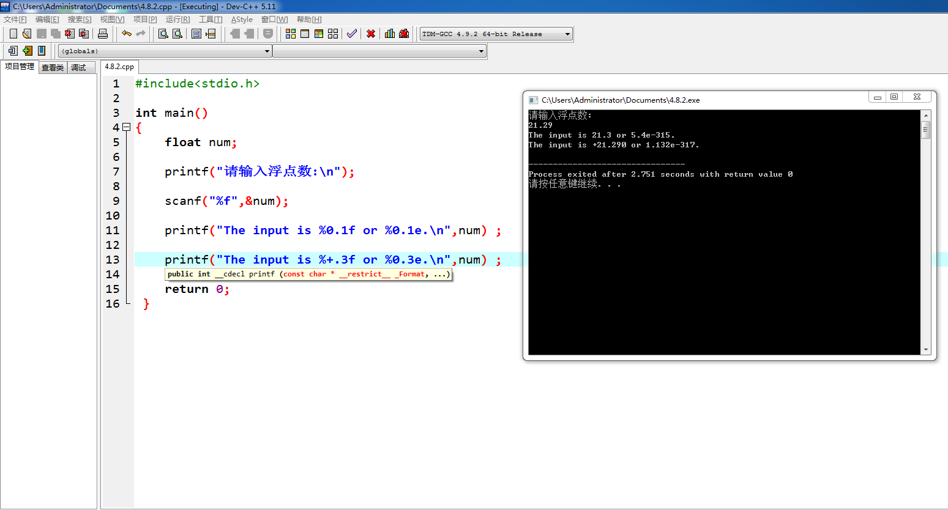Maximize the 4.8.2.exe console window
Image resolution: width=948 pixels, height=510 pixels.
[894, 97]
